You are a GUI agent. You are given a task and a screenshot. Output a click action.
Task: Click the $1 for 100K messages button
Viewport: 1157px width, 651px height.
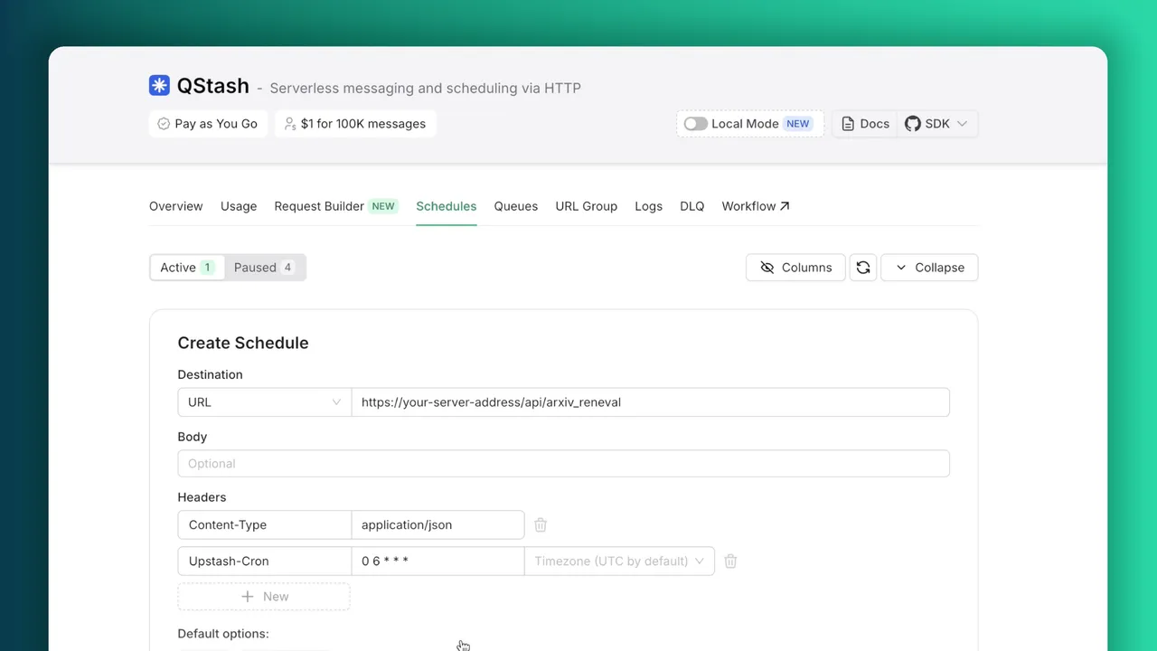coord(355,124)
